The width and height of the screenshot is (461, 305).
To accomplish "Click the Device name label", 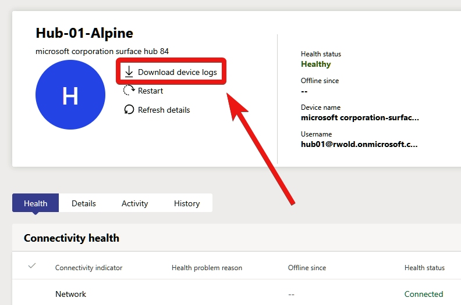I will 321,107.
